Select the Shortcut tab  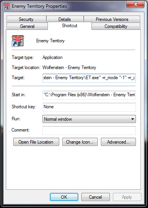click(70, 26)
